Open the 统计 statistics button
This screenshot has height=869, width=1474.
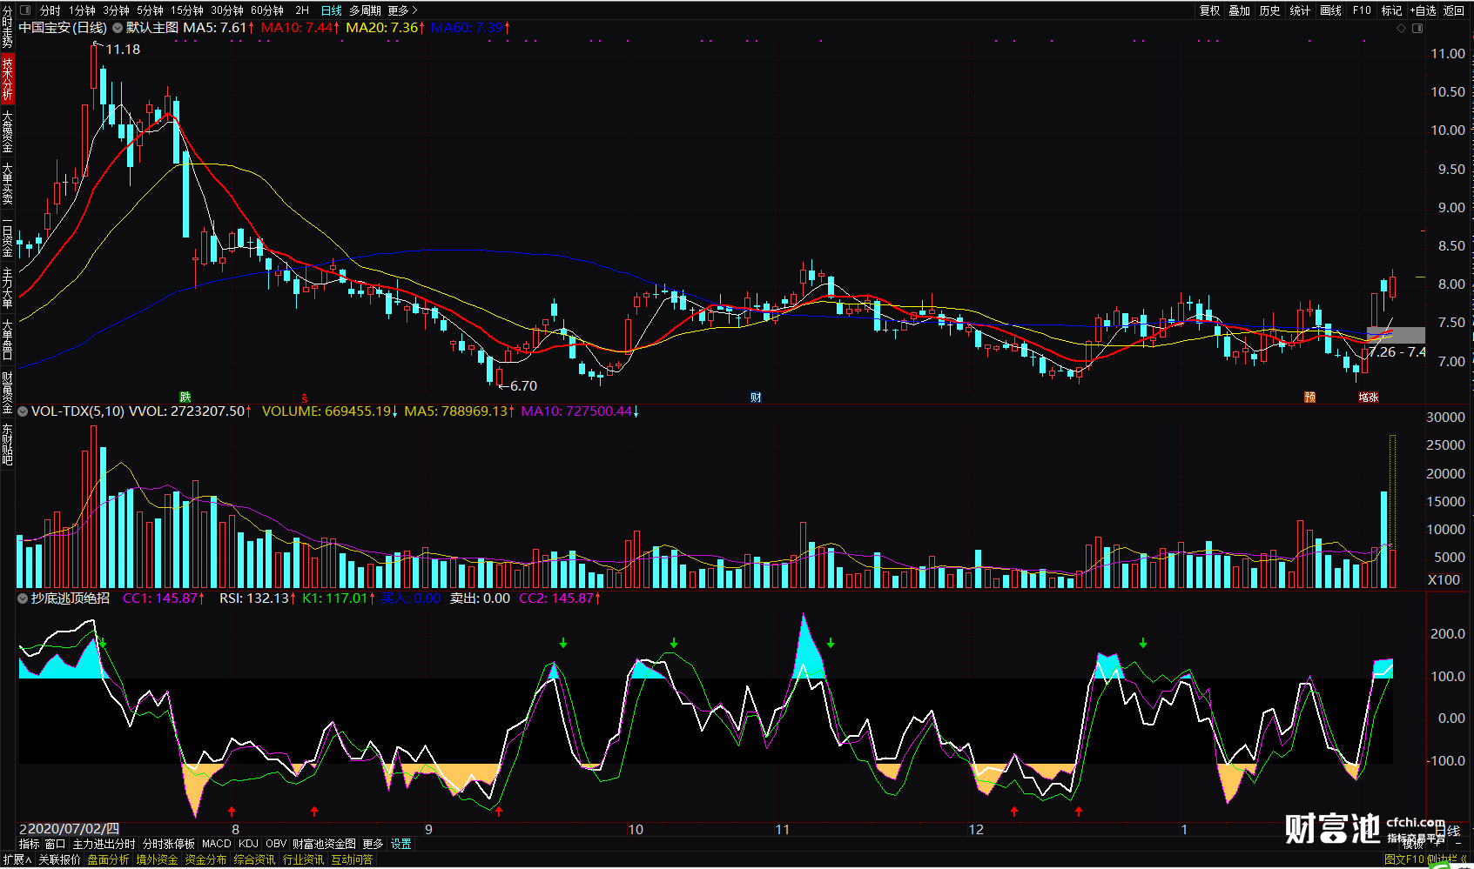click(1301, 10)
